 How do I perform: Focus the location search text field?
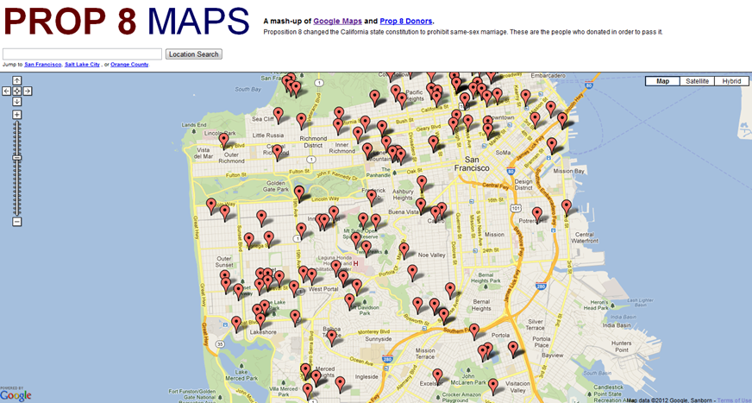82,54
